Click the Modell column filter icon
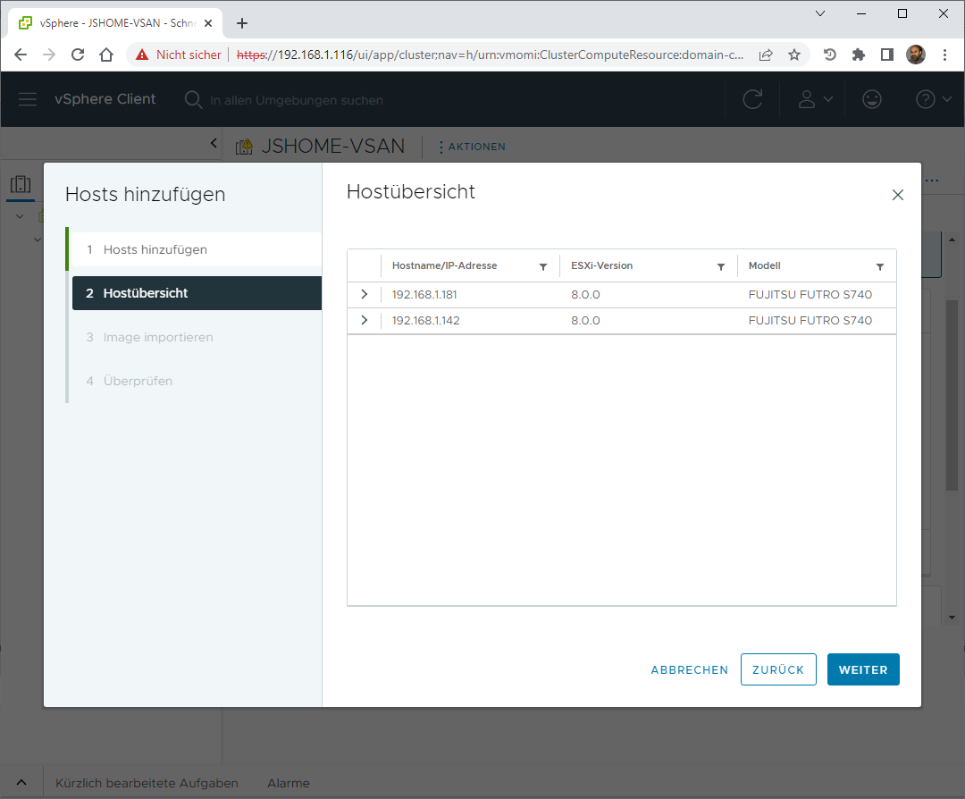 pyautogui.click(x=880, y=266)
